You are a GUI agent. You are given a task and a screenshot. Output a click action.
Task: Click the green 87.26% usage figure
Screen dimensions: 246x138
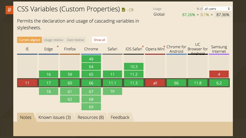pos(189,15)
